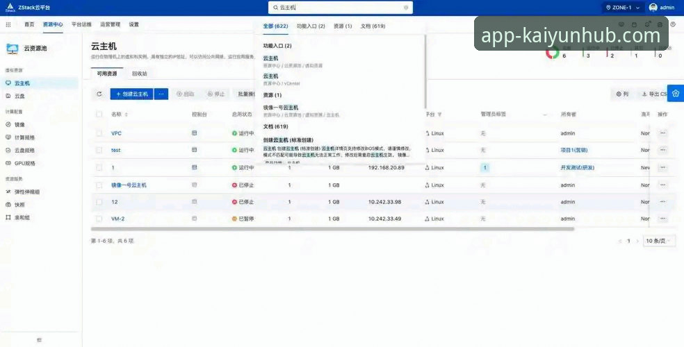Open 开发测试(研发) owner link
This screenshot has height=347, width=684.
click(x=578, y=167)
